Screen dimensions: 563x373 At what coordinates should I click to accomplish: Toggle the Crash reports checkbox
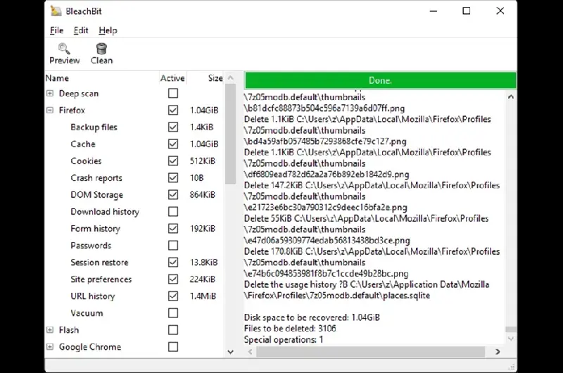click(173, 178)
